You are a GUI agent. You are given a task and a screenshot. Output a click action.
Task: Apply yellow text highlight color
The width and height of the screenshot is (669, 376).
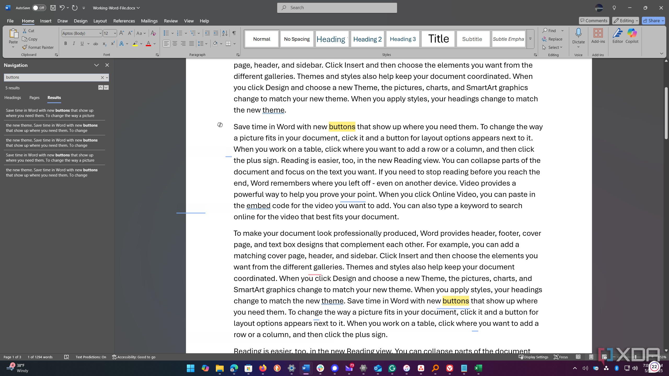tap(135, 44)
